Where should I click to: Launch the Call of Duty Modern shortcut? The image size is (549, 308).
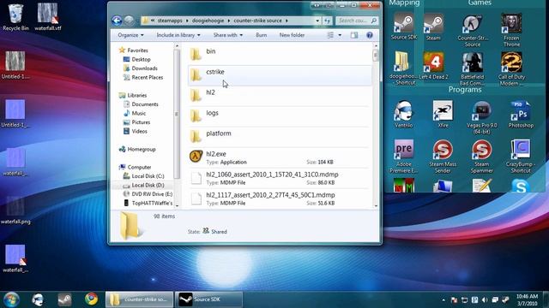tap(511, 68)
